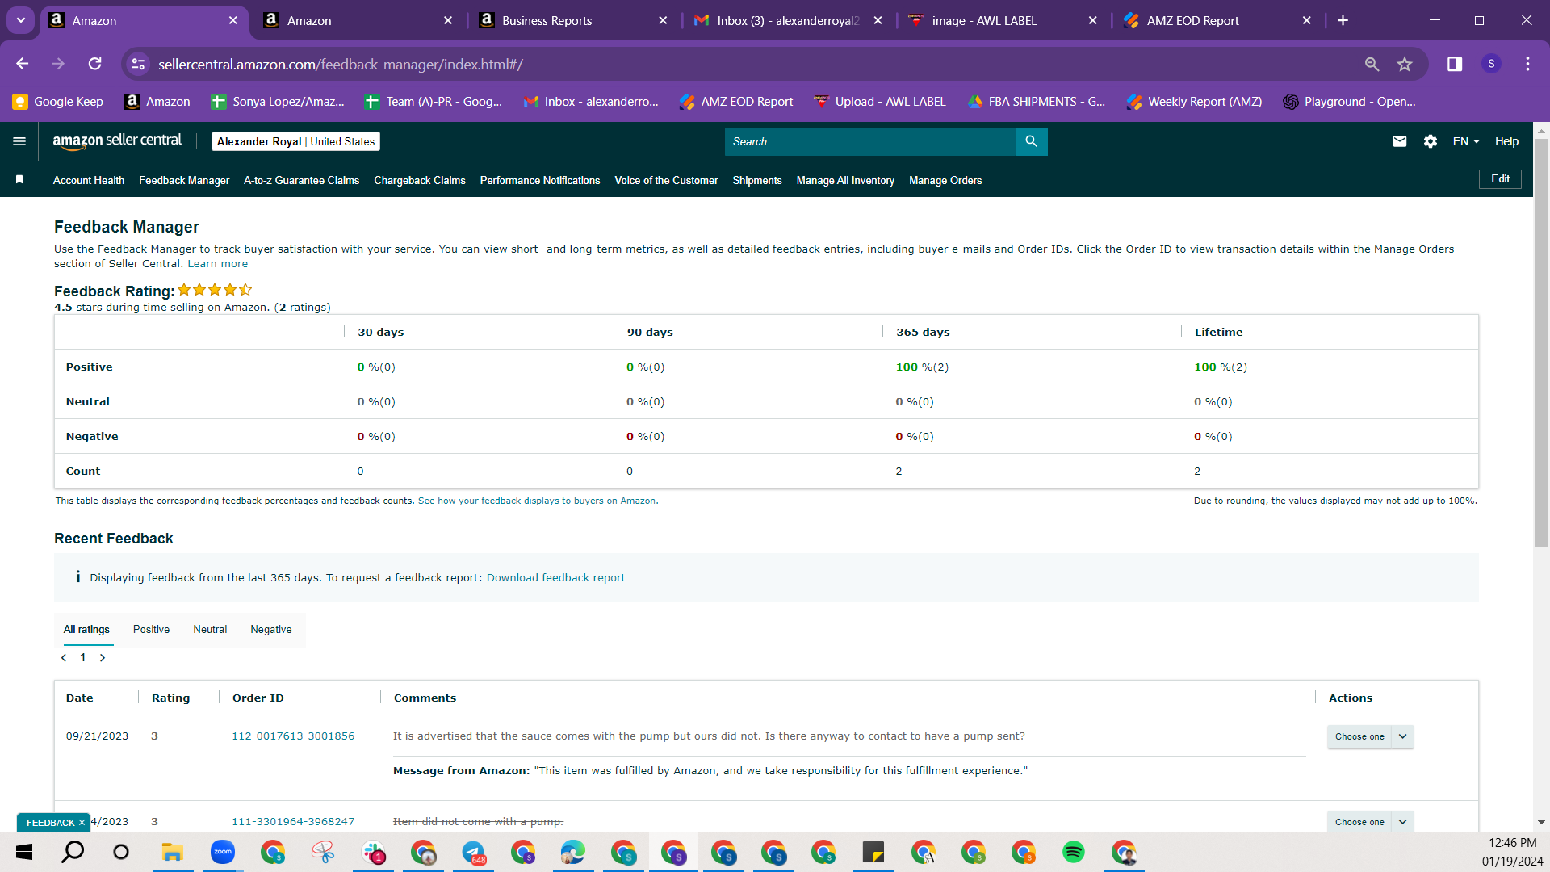1550x872 pixels.
Task: Go to previous feedback page arrow
Action: [x=64, y=658]
